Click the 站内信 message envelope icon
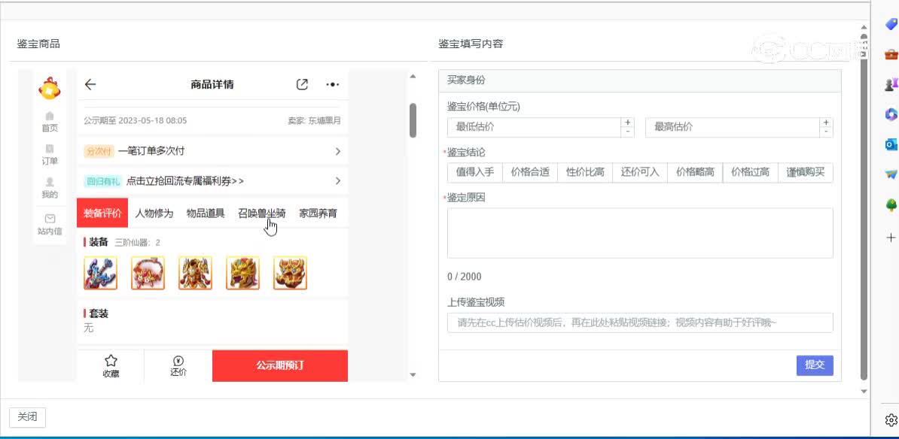The width and height of the screenshot is (899, 439). (x=50, y=218)
